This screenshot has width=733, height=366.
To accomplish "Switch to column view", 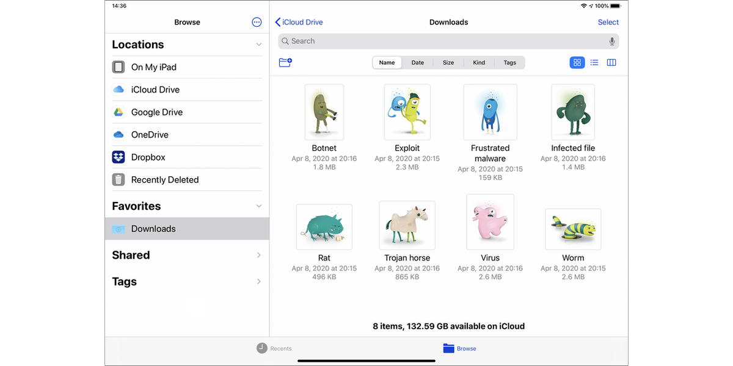I will [611, 62].
